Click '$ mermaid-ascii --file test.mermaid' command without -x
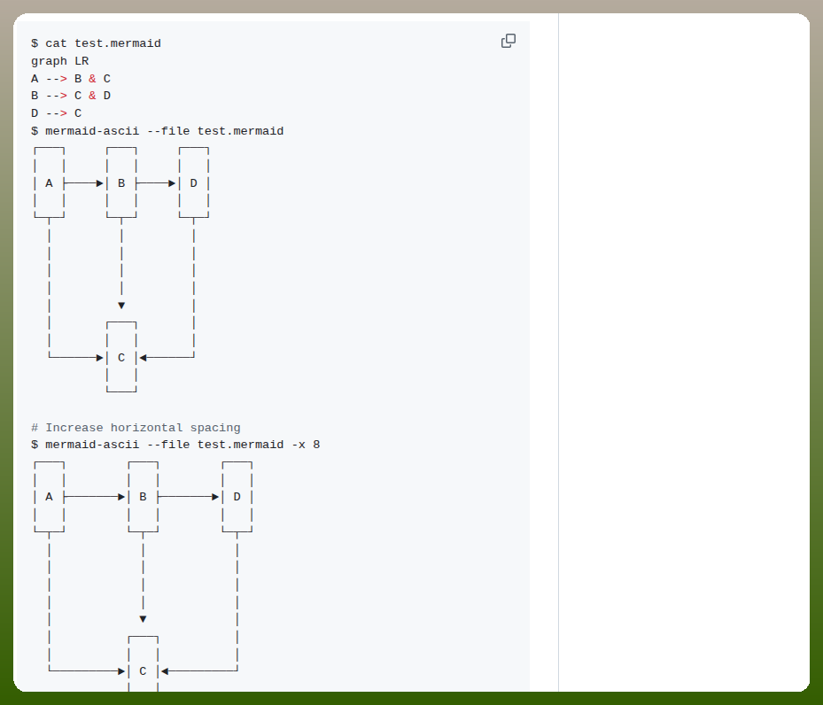 pyautogui.click(x=158, y=131)
